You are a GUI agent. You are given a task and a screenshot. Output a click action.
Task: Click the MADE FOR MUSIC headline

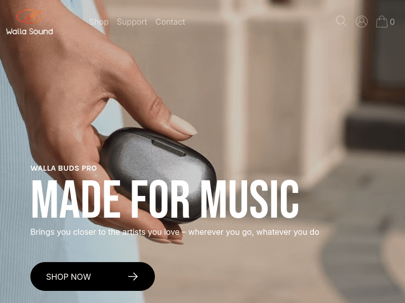point(165,199)
